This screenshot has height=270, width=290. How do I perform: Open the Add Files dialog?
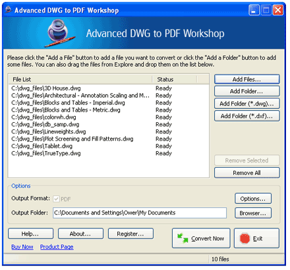click(x=247, y=79)
